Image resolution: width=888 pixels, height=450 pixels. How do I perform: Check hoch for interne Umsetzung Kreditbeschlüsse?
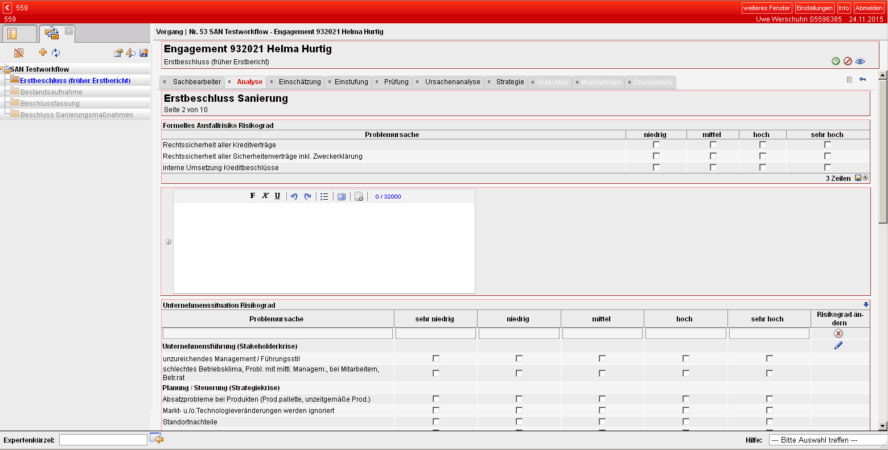pos(763,167)
